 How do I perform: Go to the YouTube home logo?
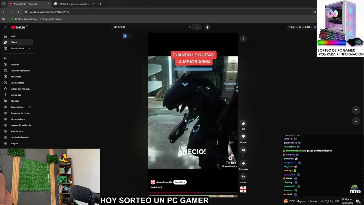[18, 27]
